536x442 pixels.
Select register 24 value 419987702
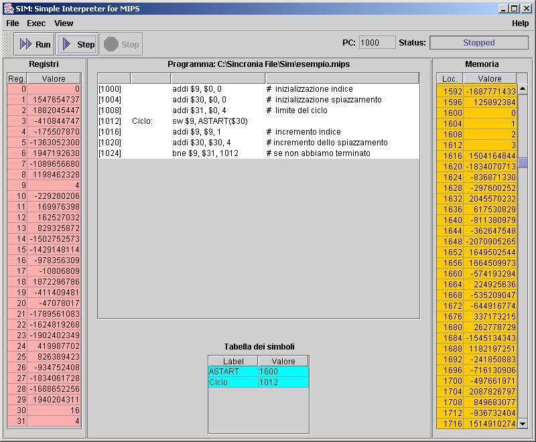(54, 346)
